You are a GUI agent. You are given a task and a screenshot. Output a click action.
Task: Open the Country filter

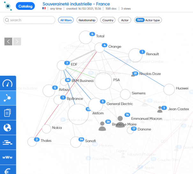click(x=108, y=20)
